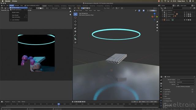The width and height of the screenshot is (196, 110).
Task: Select the Select Box tool in viewport toolbar
Action: click(x=75, y=14)
